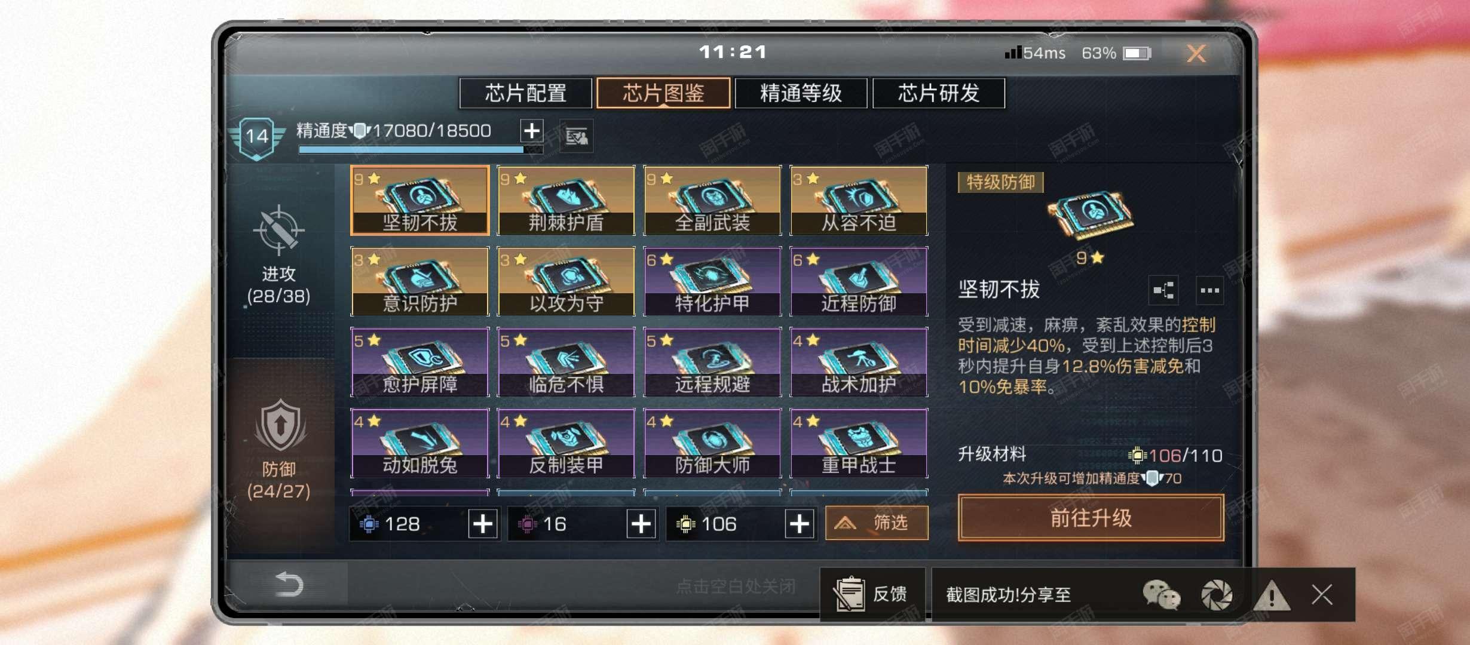Click the chip tree diagram icon
1470x645 pixels.
(1163, 291)
